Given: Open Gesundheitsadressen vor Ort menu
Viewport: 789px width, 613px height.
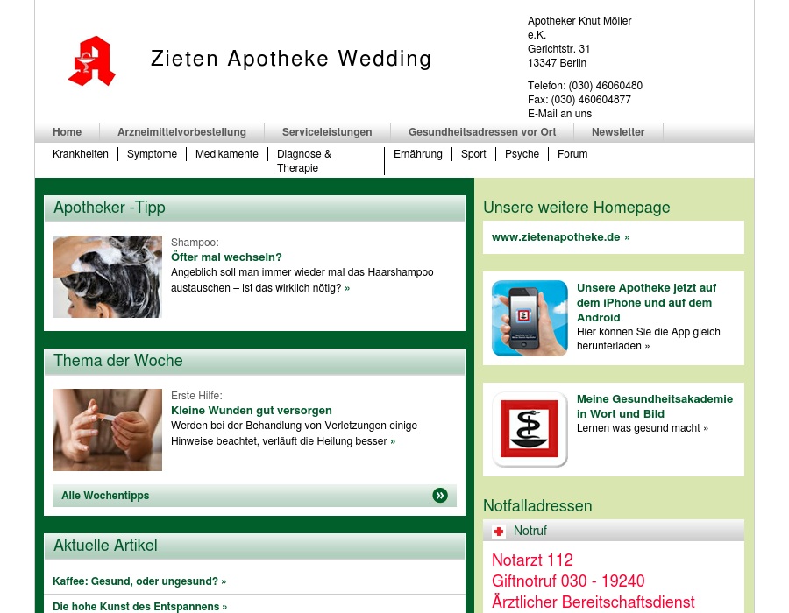Looking at the screenshot, I should click(x=482, y=132).
